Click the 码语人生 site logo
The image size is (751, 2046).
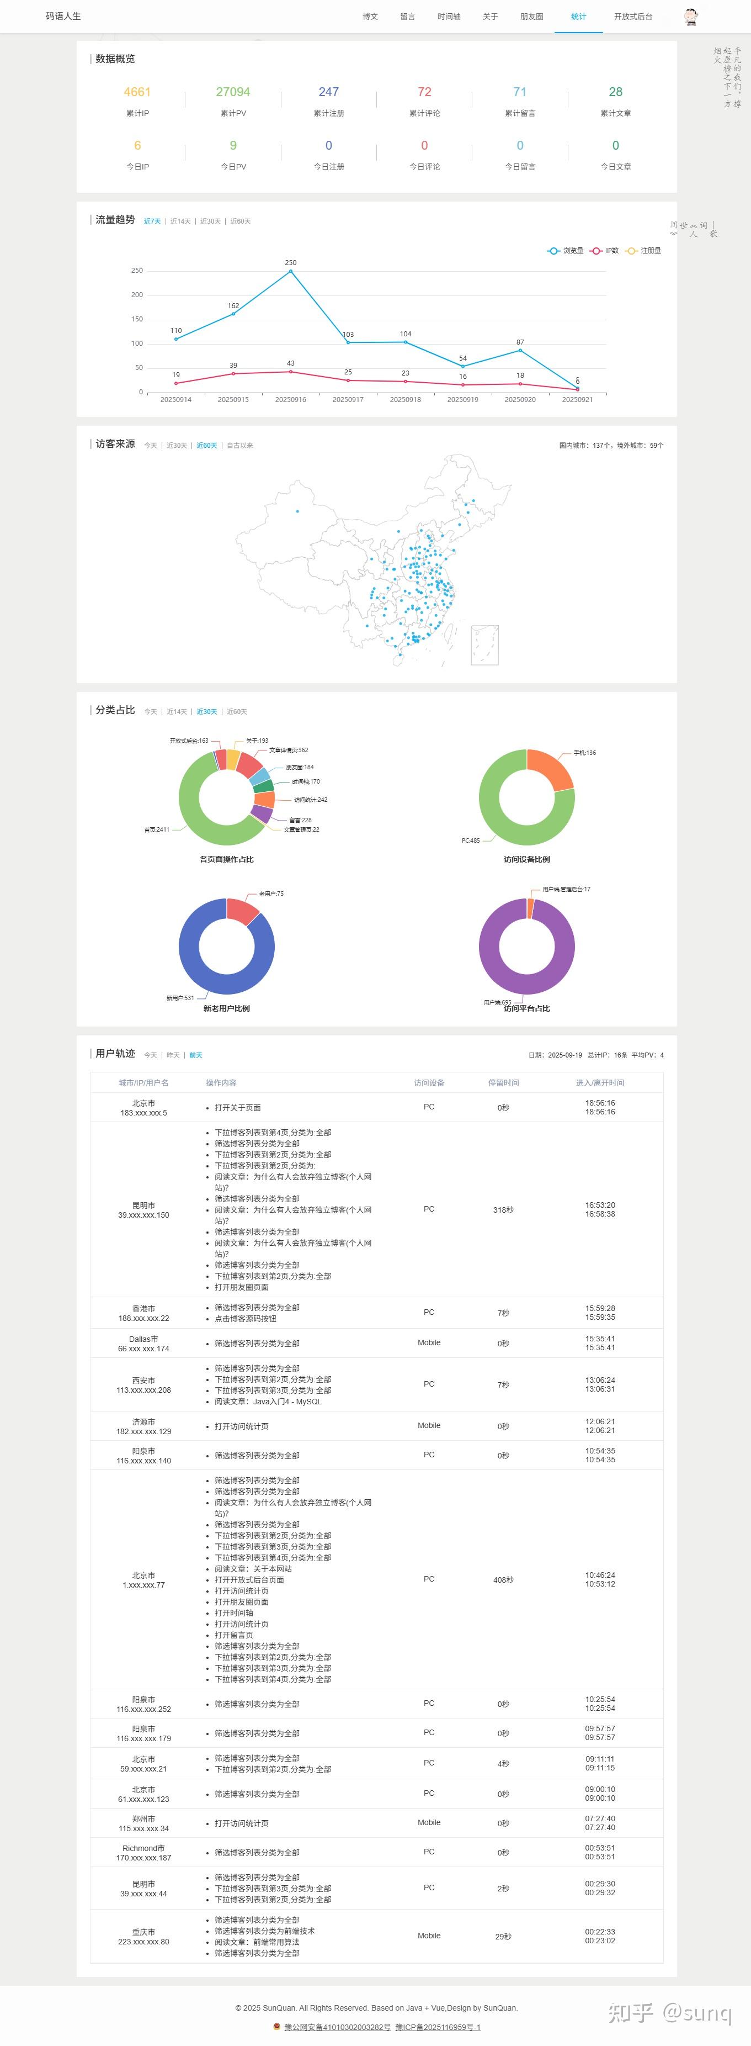tap(63, 16)
